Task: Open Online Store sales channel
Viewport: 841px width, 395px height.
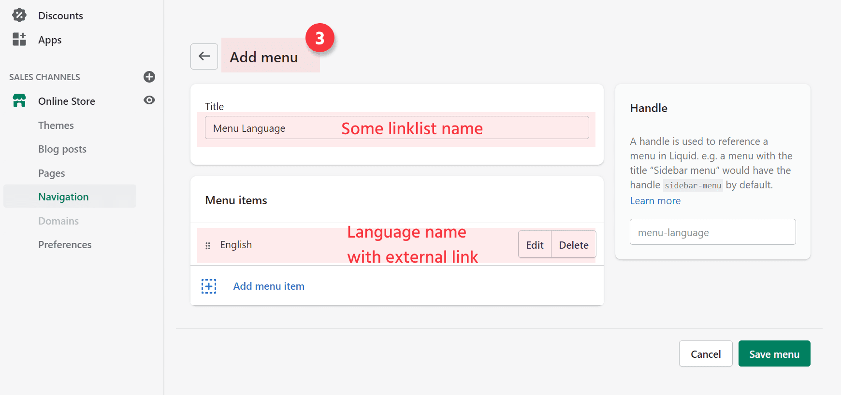Action: [x=67, y=101]
